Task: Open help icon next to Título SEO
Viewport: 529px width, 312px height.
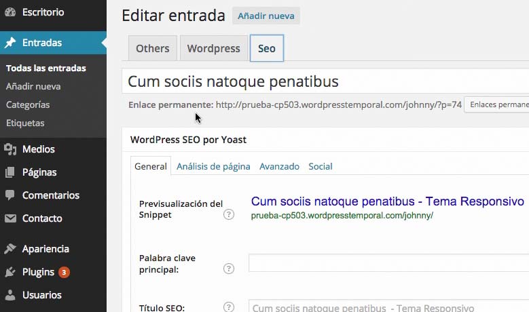Action: point(229,307)
